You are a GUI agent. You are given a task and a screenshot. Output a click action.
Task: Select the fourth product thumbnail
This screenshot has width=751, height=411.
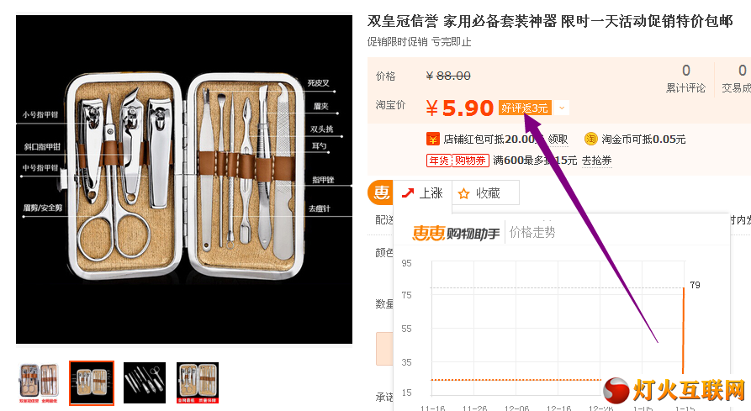(x=198, y=382)
